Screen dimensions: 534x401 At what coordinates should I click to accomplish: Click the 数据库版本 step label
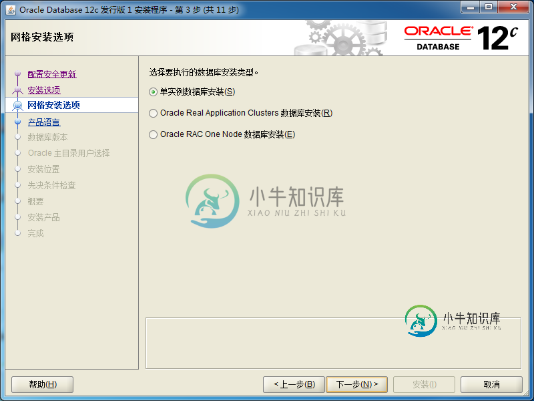point(47,137)
